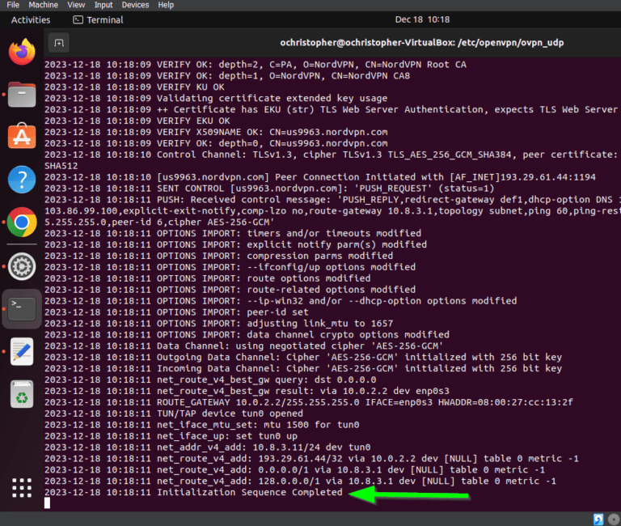The image size is (621, 526).
Task: Launch Google Chrome from the dock
Action: (22, 223)
